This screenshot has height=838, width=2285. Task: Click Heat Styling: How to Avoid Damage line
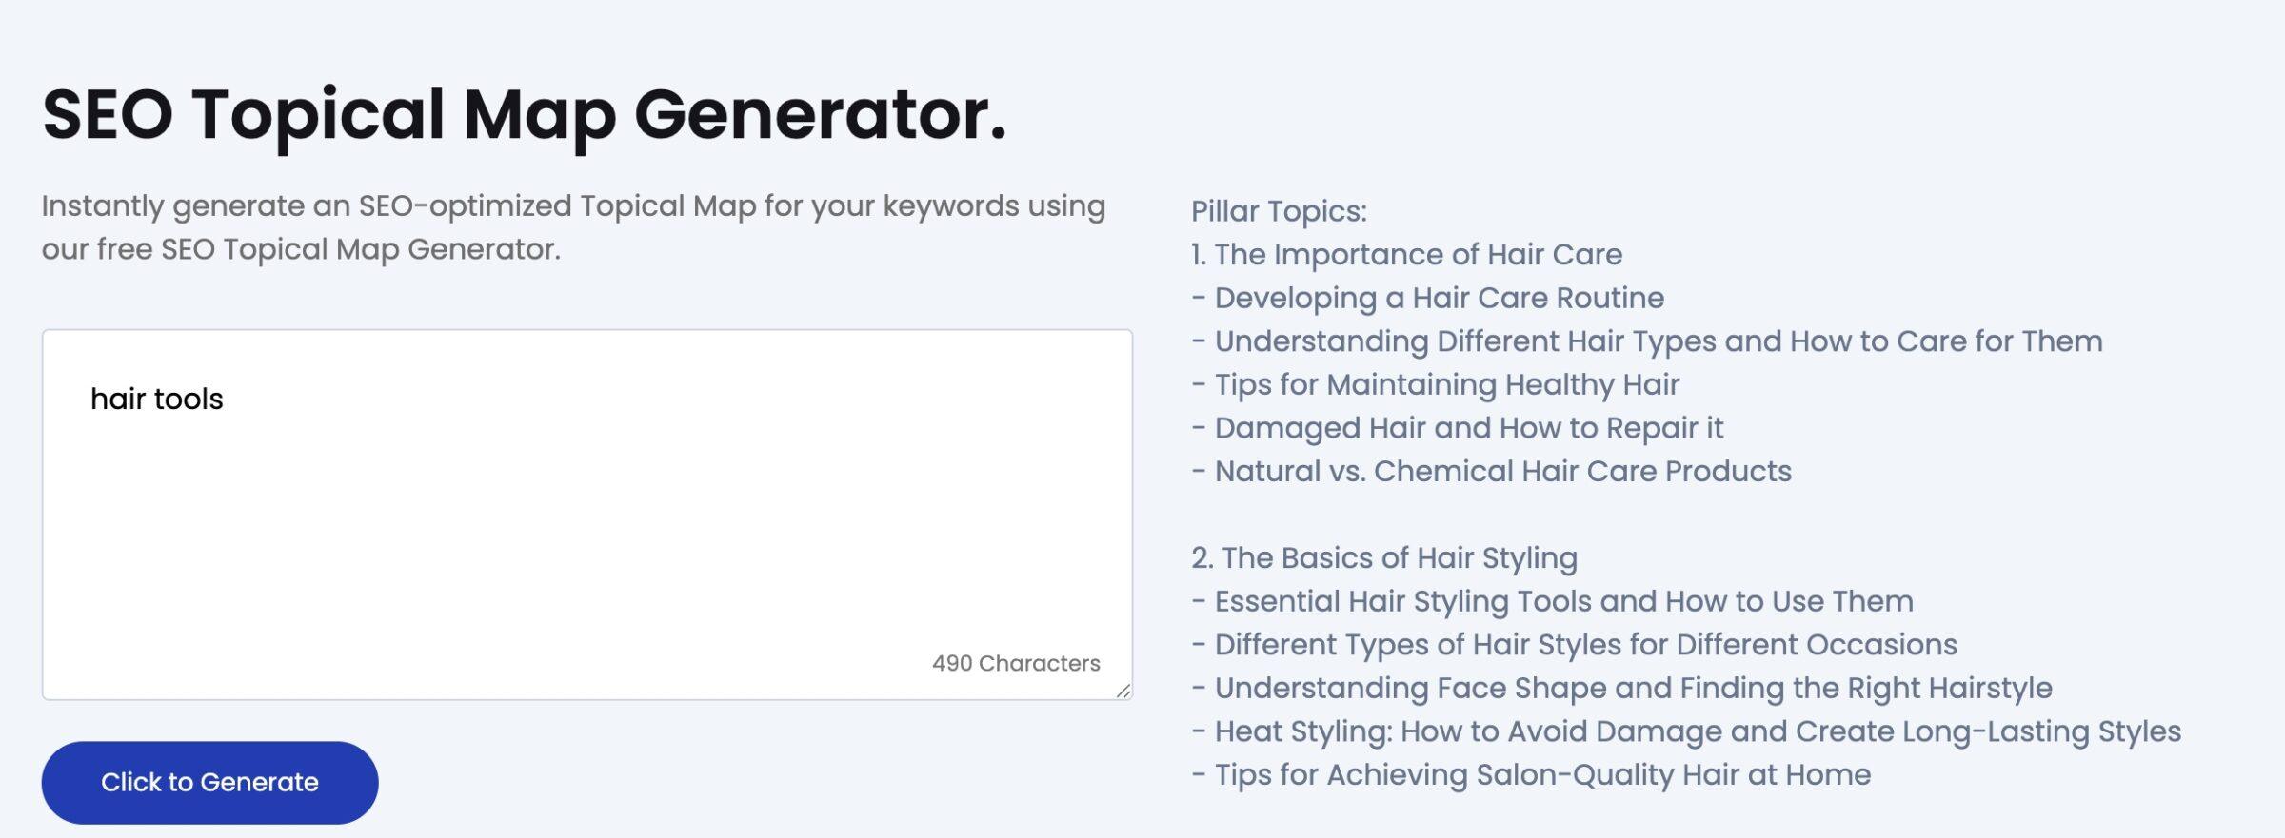pyautogui.click(x=1686, y=731)
